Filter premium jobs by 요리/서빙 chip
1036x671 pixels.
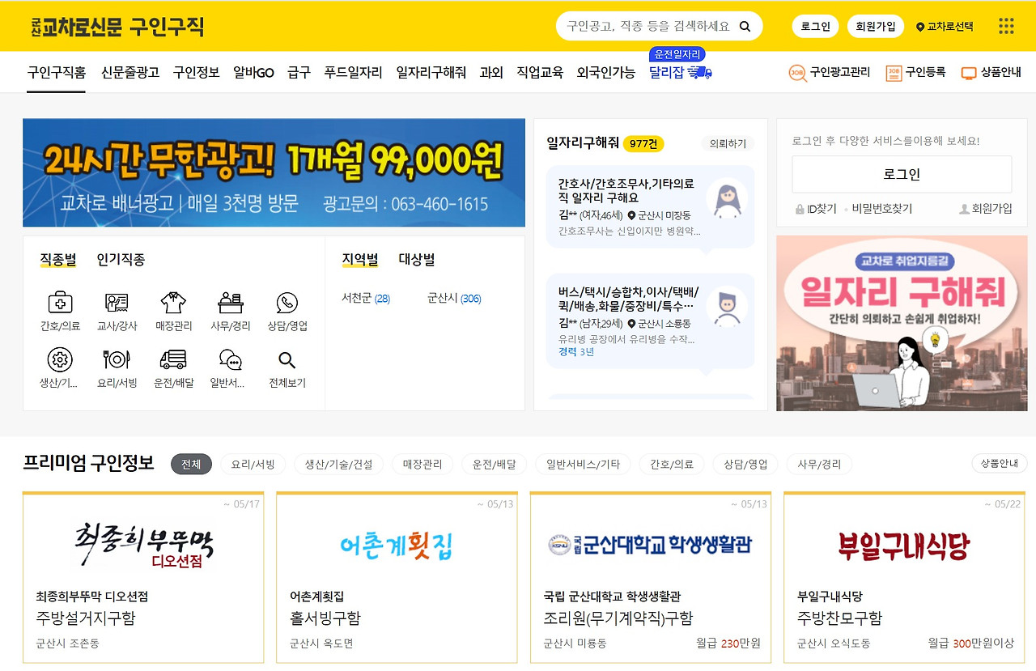(253, 464)
